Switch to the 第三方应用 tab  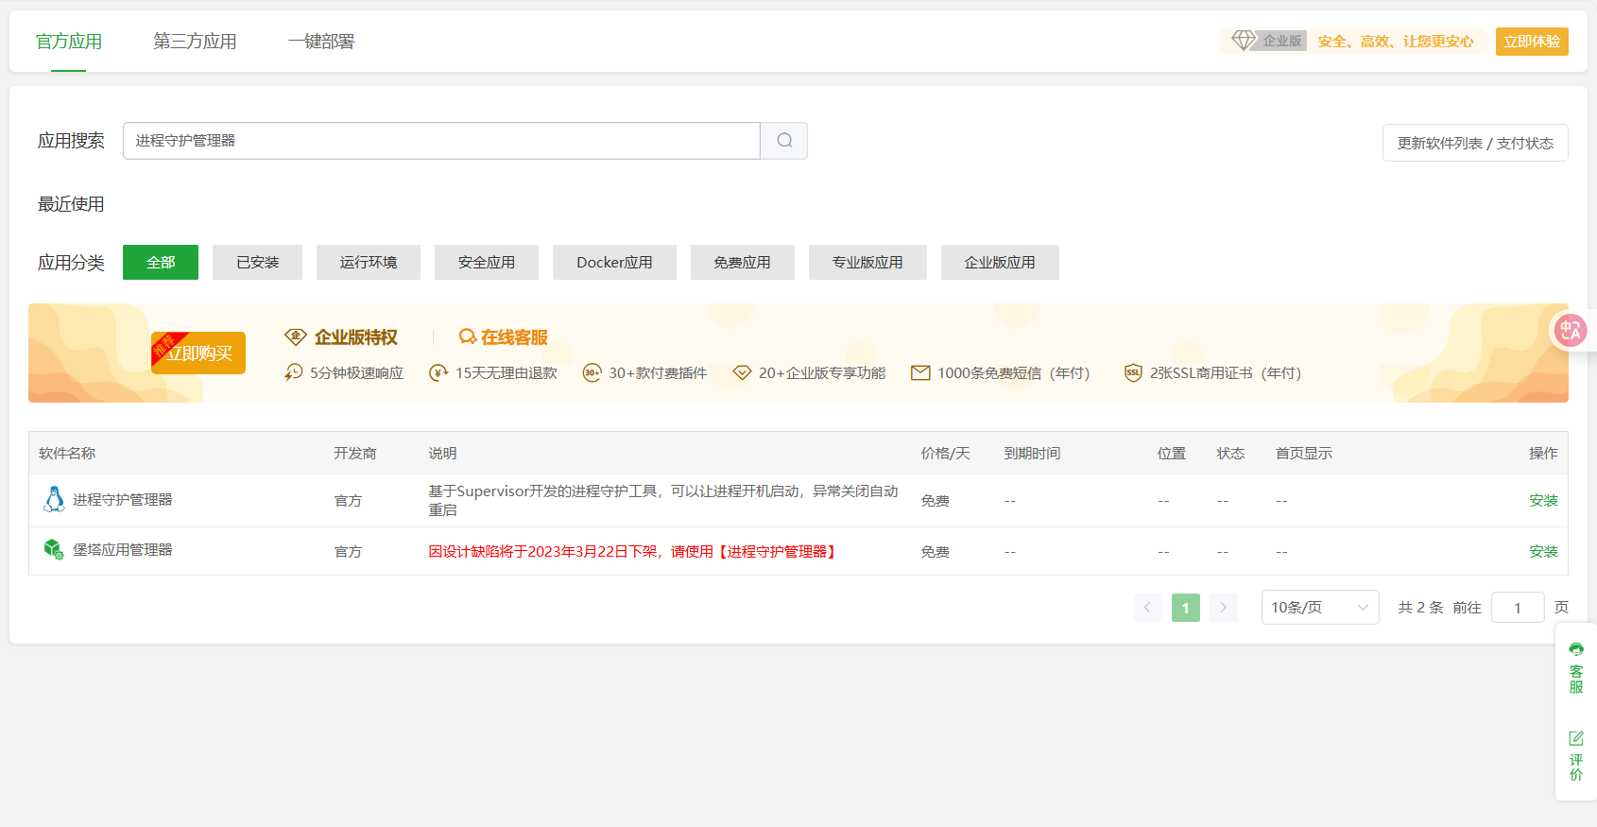[x=195, y=42]
